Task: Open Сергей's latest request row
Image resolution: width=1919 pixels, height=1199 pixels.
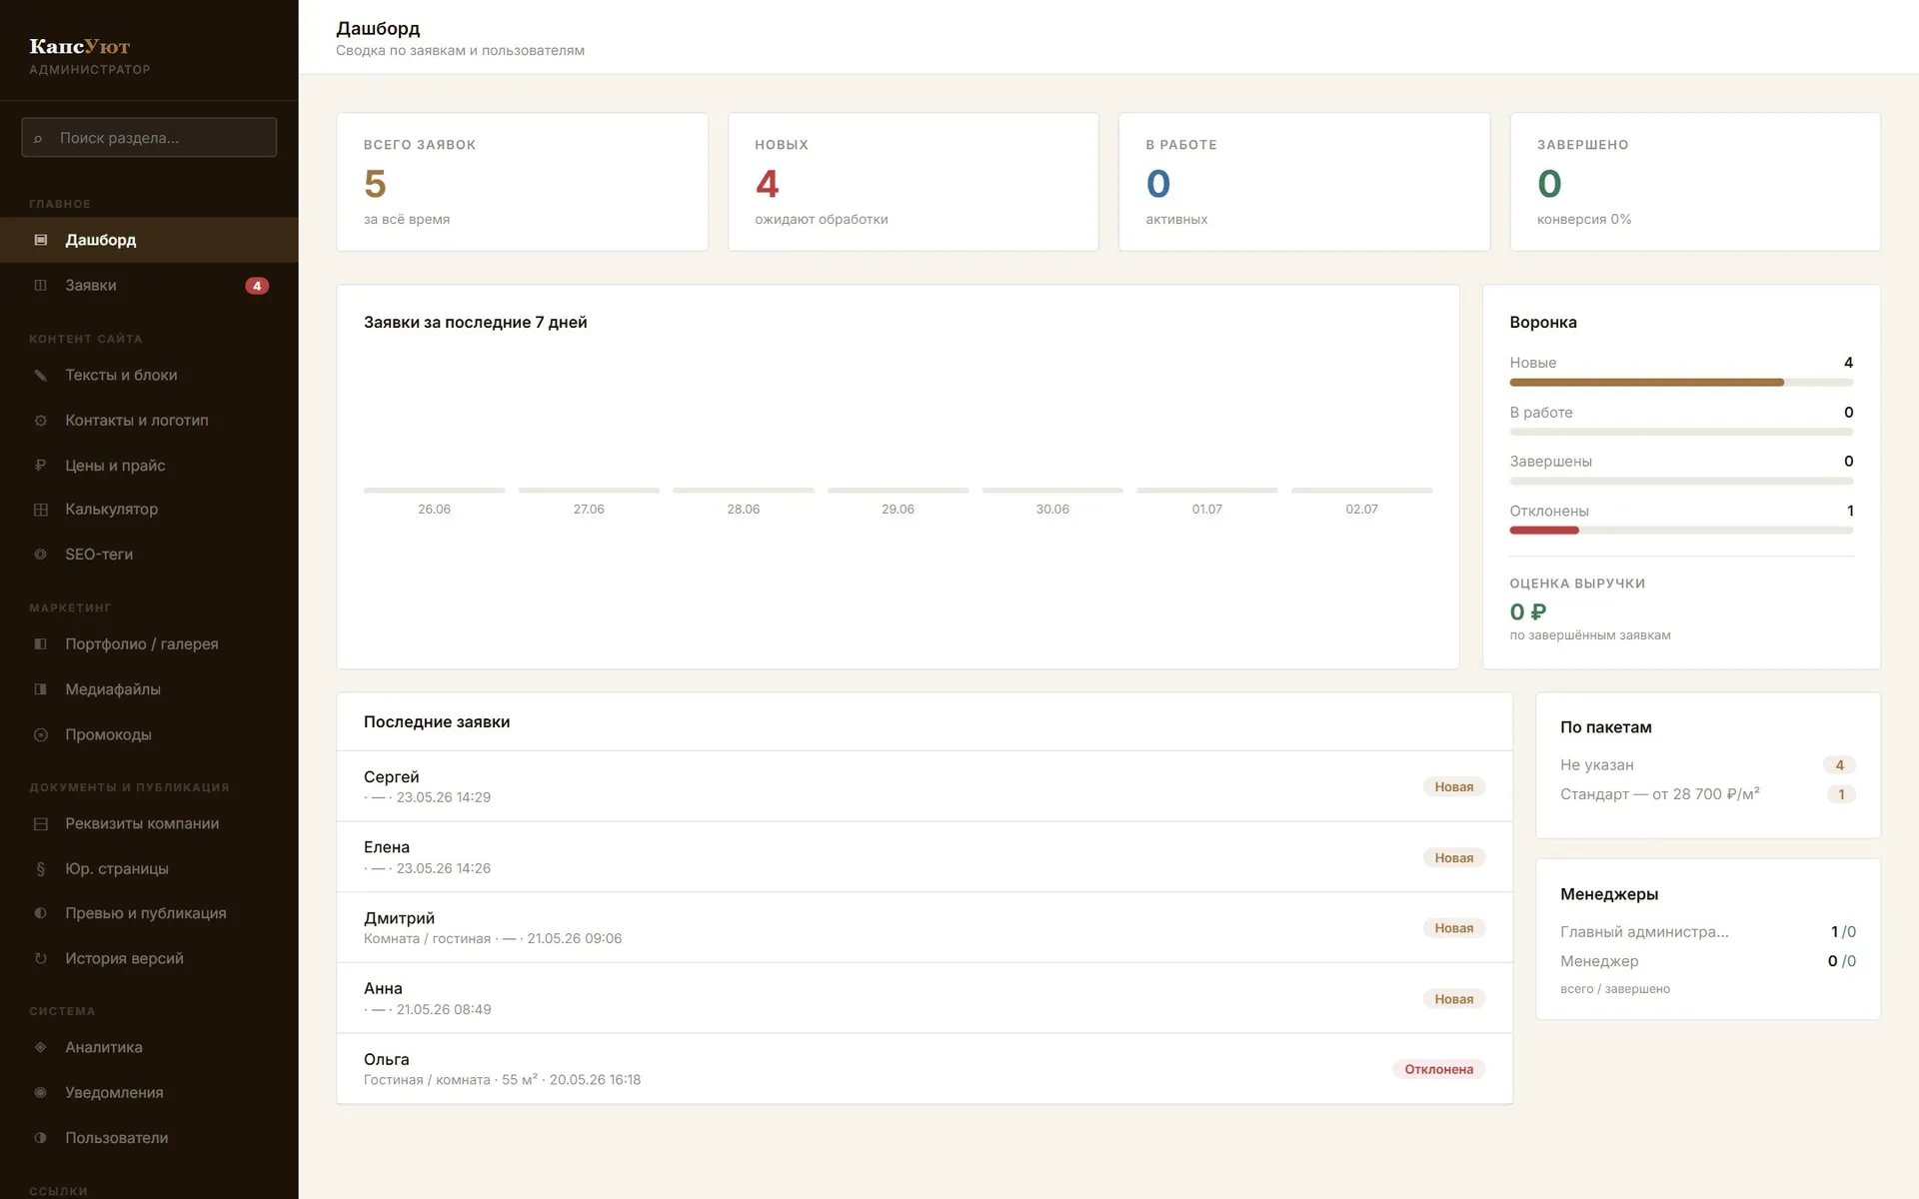Action: (925, 786)
